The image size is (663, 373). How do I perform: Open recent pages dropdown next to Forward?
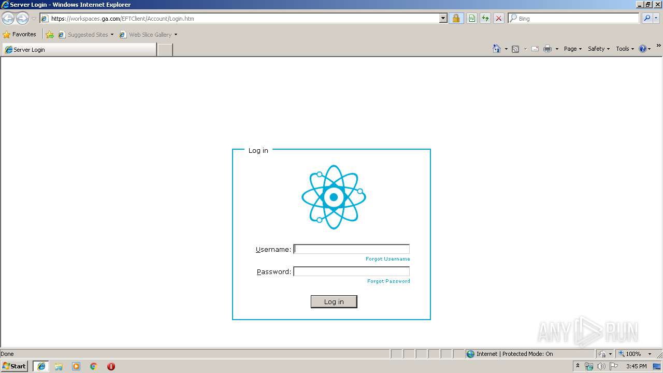(34, 19)
